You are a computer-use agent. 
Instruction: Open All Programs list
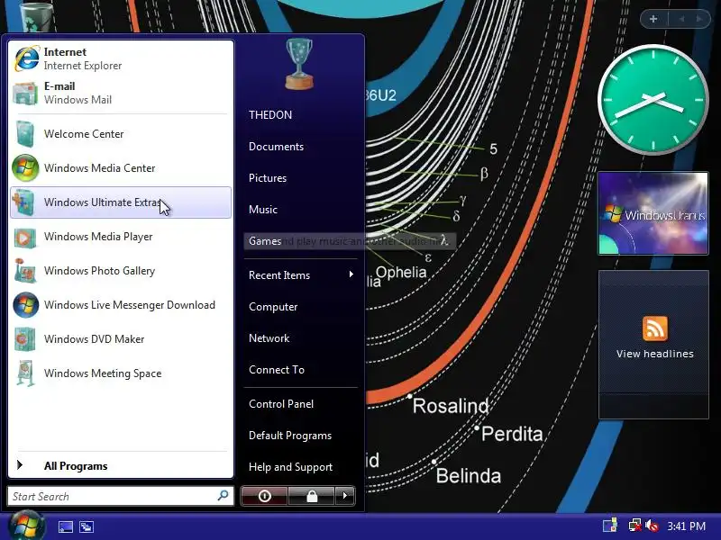[x=76, y=466]
